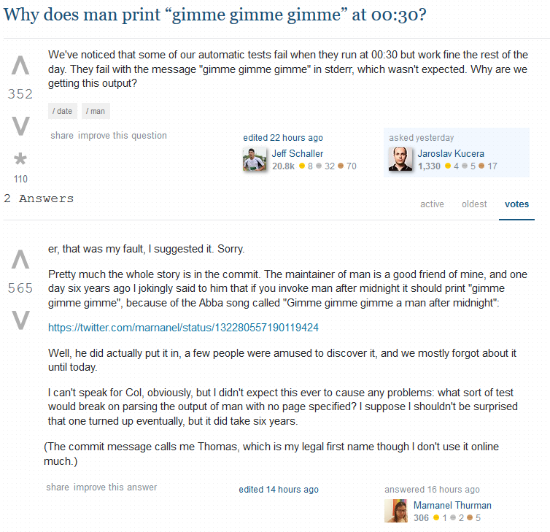Share the question
The height and width of the screenshot is (532, 550).
(x=62, y=136)
